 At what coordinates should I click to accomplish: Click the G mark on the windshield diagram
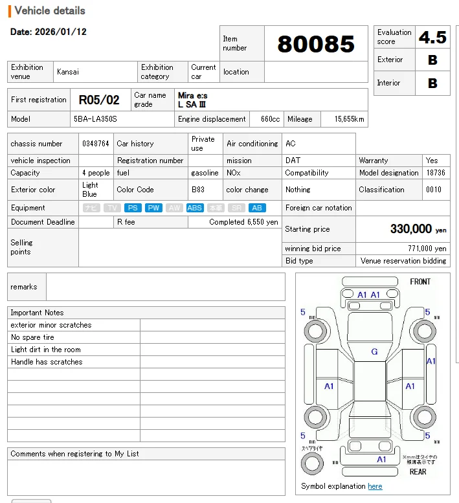click(x=374, y=352)
